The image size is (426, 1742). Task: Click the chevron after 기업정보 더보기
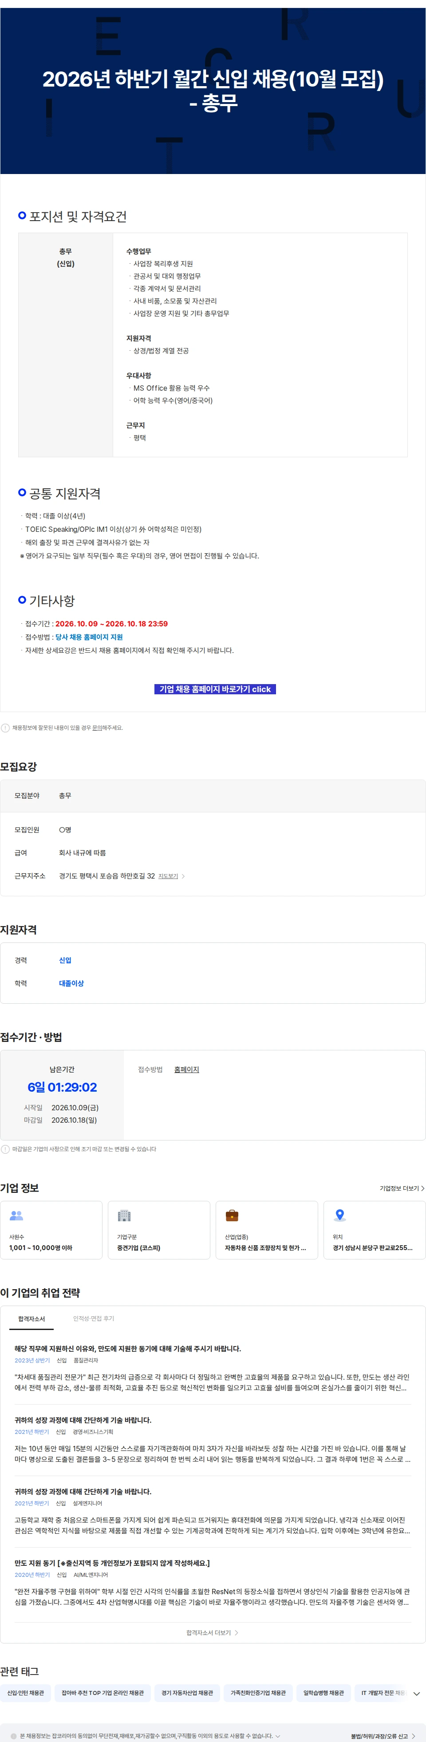click(x=422, y=1188)
